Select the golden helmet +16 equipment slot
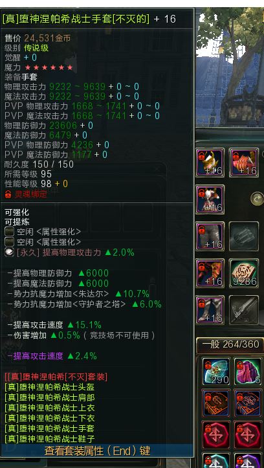 pos(210,162)
